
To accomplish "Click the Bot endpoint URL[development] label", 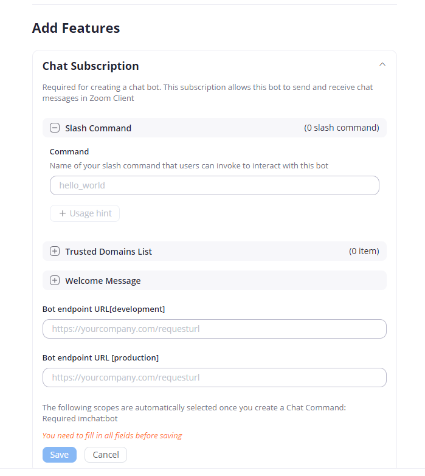I will pyautogui.click(x=103, y=309).
